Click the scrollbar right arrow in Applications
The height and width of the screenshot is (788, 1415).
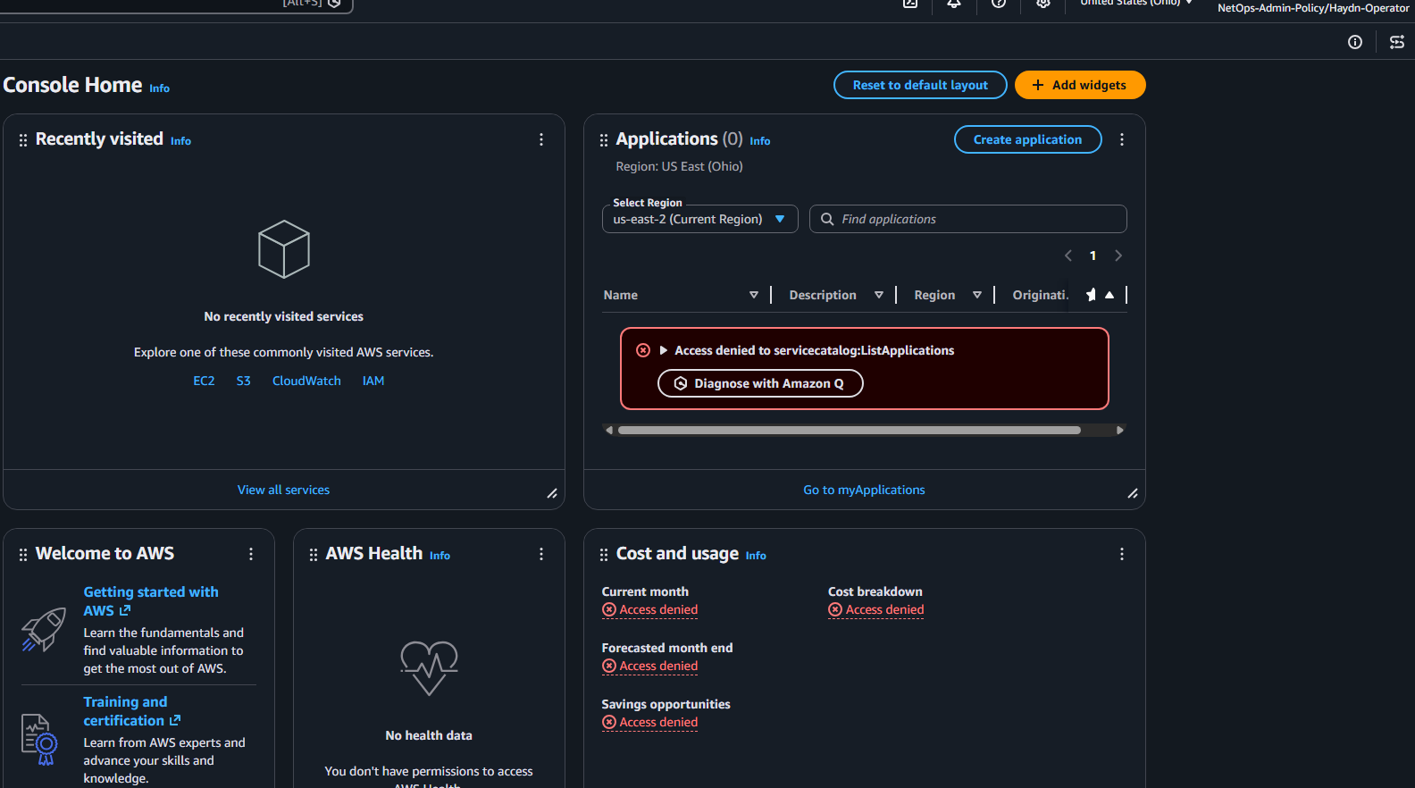pos(1120,431)
